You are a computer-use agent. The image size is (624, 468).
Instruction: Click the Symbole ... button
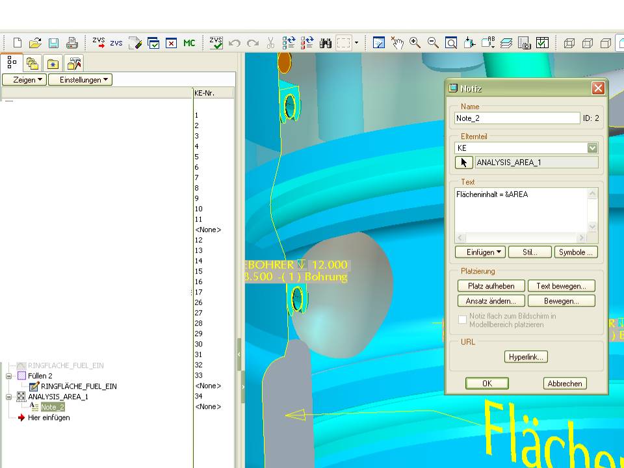pyautogui.click(x=576, y=252)
